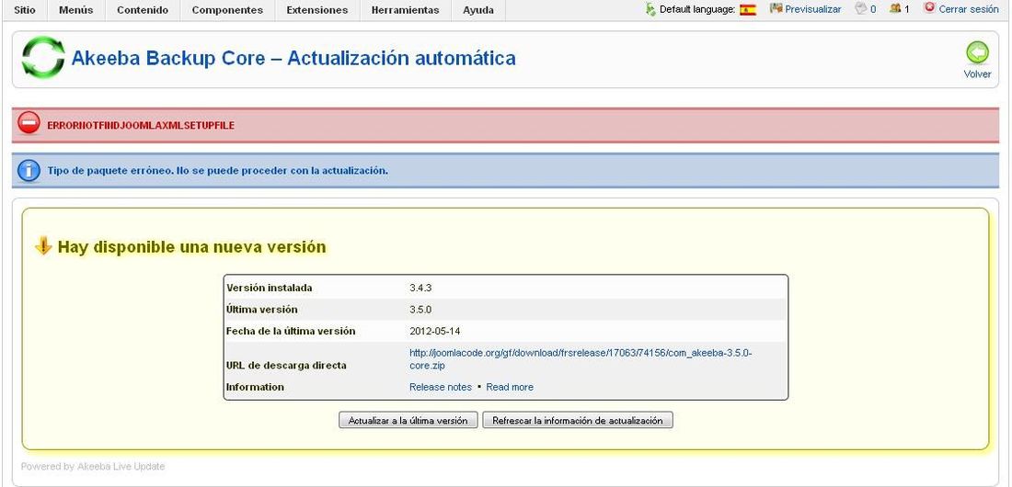
Task: Open the Herramientas menu
Action: [x=405, y=10]
